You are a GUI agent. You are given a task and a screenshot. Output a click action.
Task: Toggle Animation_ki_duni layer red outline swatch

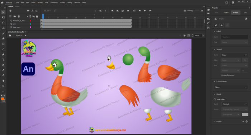(30, 21)
